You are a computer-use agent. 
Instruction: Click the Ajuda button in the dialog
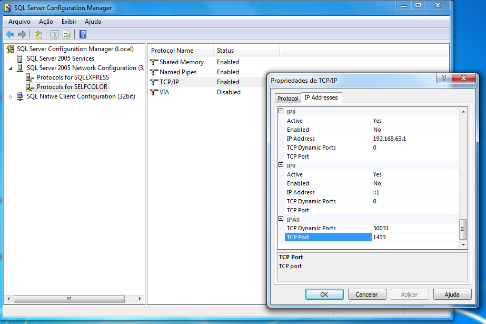click(x=452, y=294)
